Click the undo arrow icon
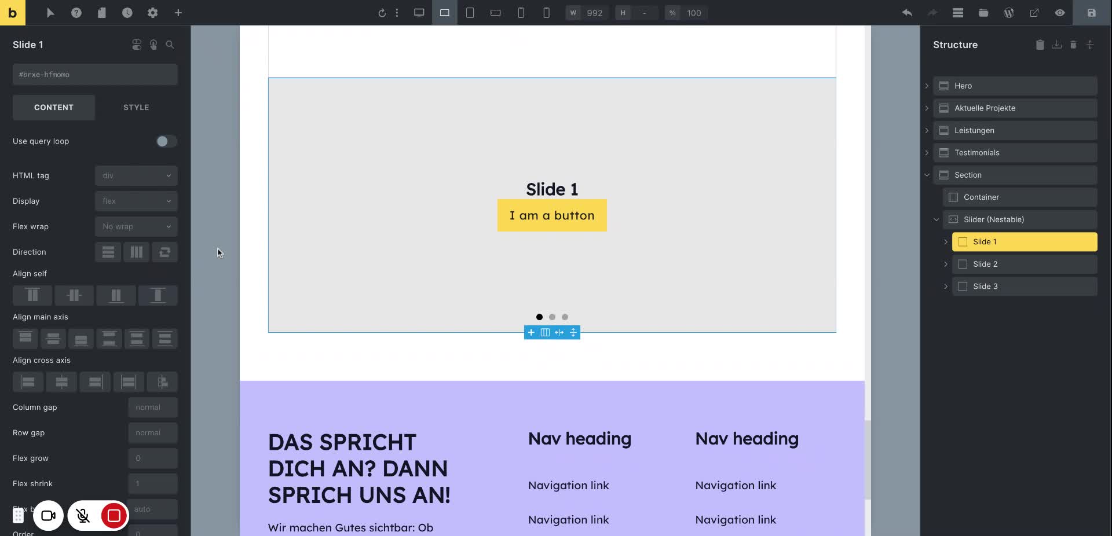 (907, 13)
